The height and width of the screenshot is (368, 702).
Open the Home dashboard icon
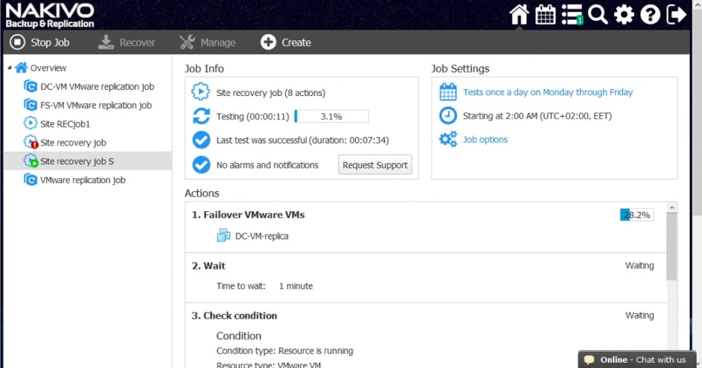(519, 14)
